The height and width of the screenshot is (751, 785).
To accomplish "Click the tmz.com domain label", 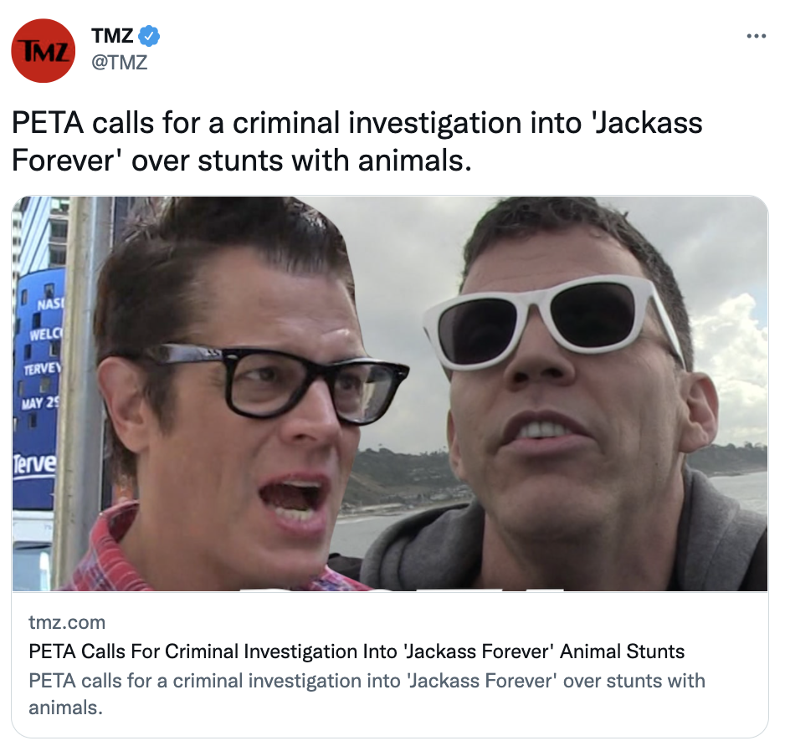I will (67, 622).
